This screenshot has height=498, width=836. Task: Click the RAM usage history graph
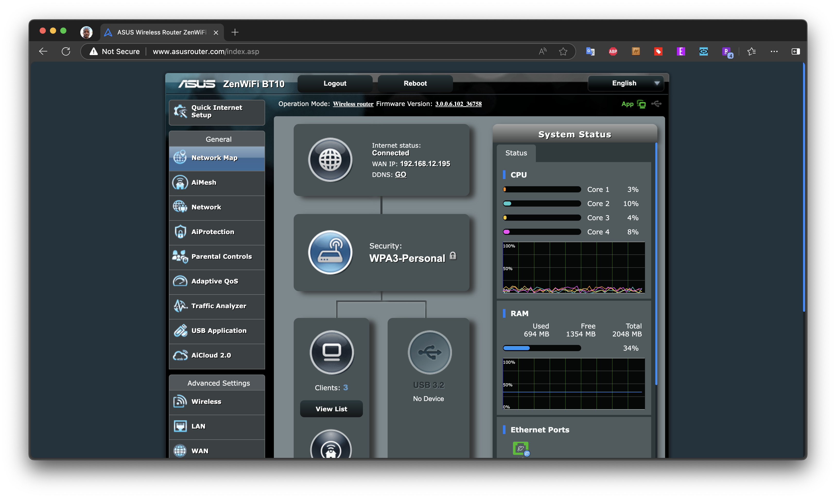[573, 384]
